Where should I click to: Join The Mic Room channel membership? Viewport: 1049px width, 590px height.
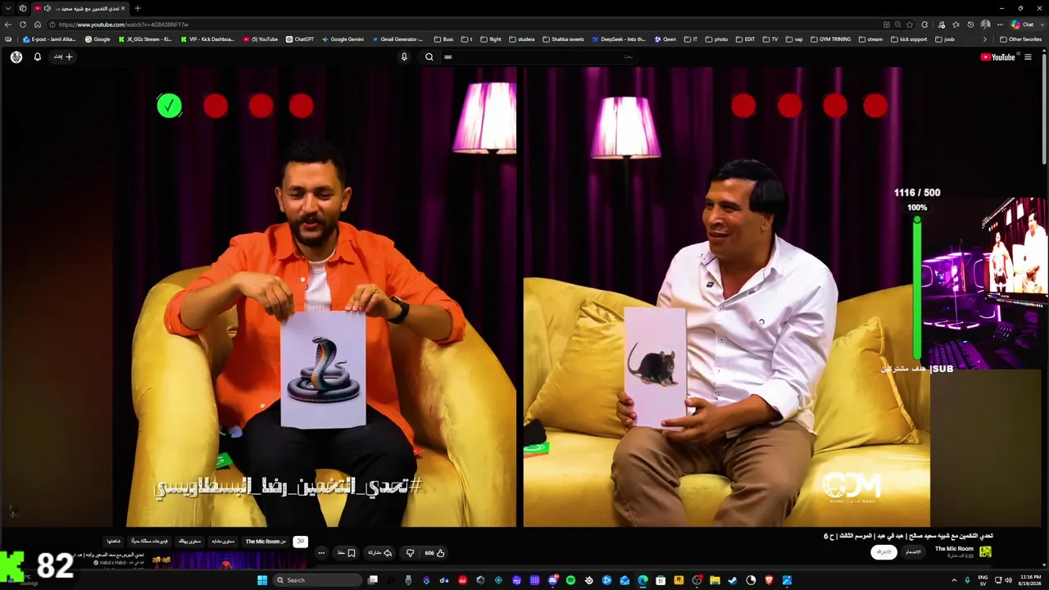coord(912,552)
